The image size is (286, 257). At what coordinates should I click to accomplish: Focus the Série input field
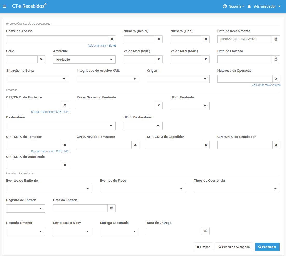22,59
